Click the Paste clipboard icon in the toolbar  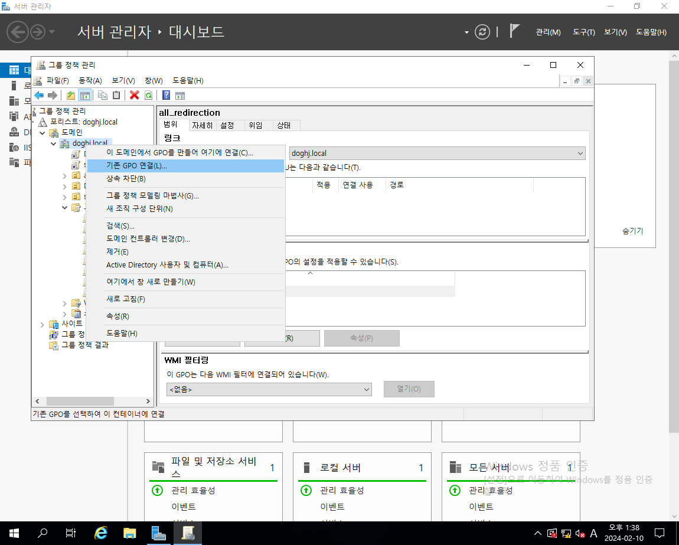pyautogui.click(x=116, y=95)
